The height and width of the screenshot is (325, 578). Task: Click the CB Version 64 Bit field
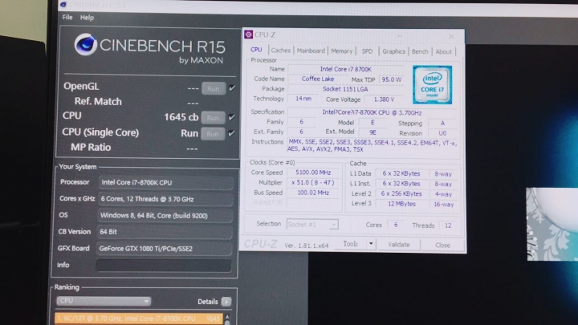(165, 232)
